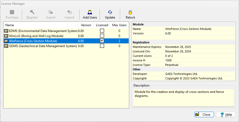Click the Update toolbar icon

(x=110, y=12)
